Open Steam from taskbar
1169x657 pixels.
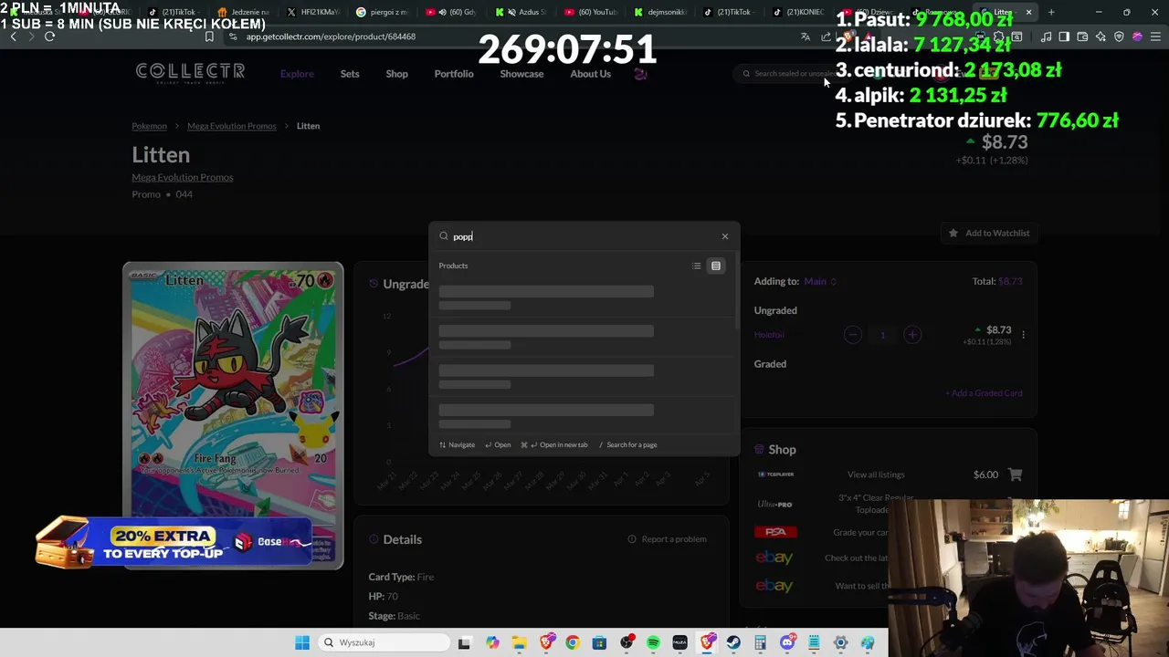pos(733,642)
